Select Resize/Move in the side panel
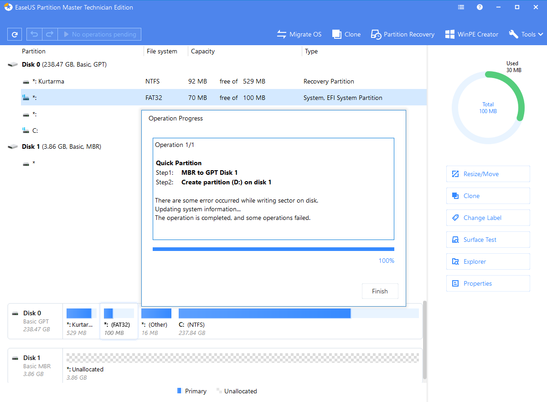Image resolution: width=547 pixels, height=402 pixels. coord(488,174)
